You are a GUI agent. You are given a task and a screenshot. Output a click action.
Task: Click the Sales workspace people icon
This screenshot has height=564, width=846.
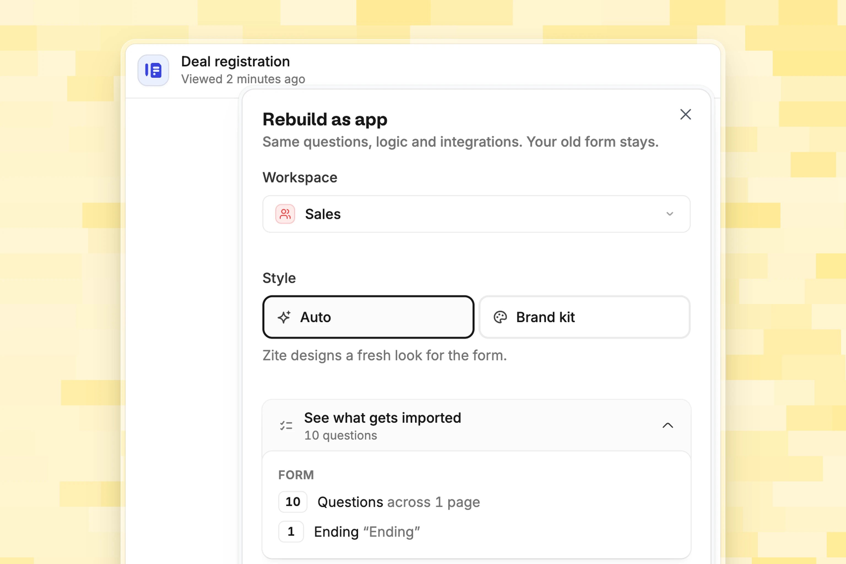(285, 214)
